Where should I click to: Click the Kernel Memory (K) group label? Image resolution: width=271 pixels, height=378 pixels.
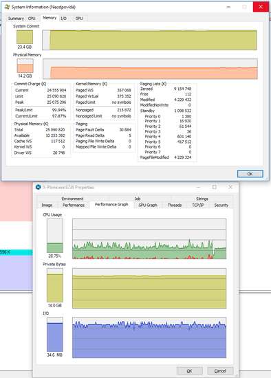coord(91,84)
